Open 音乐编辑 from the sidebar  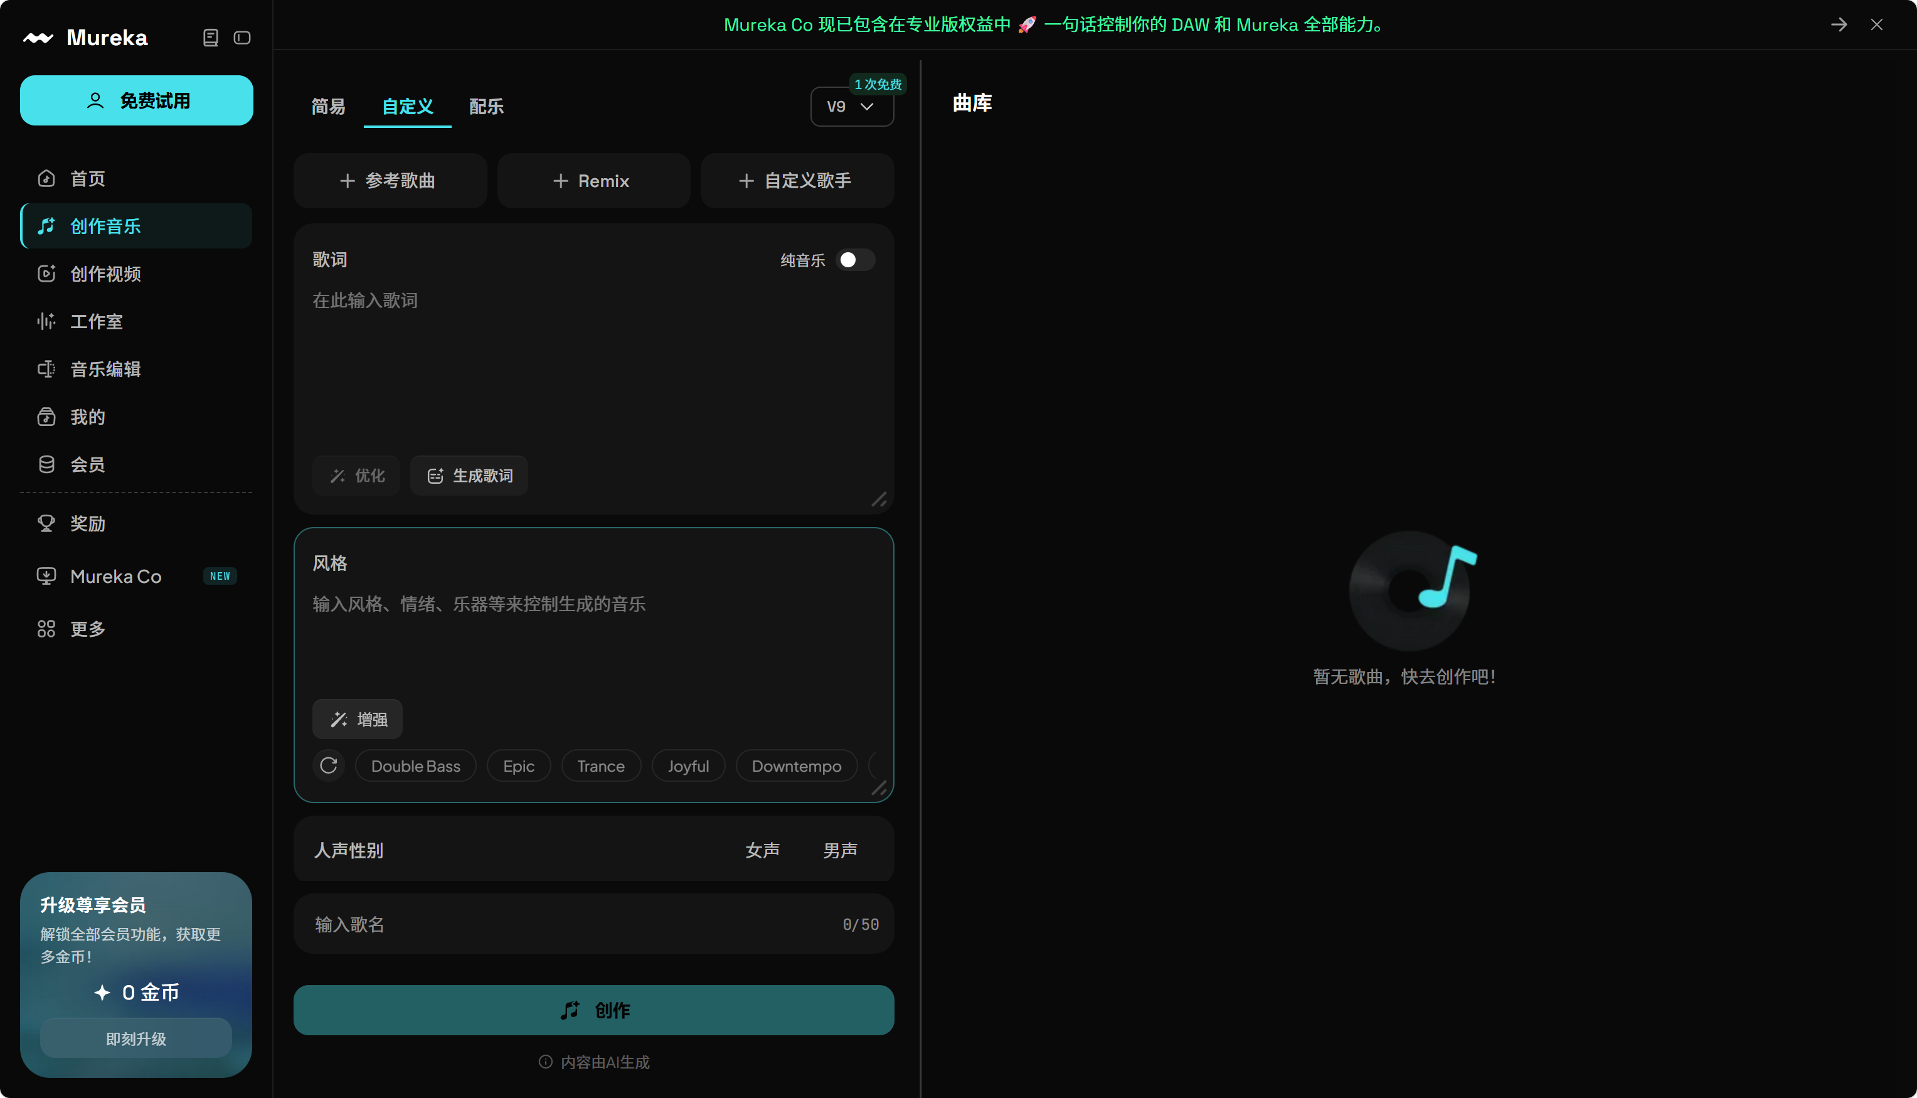[x=137, y=369]
